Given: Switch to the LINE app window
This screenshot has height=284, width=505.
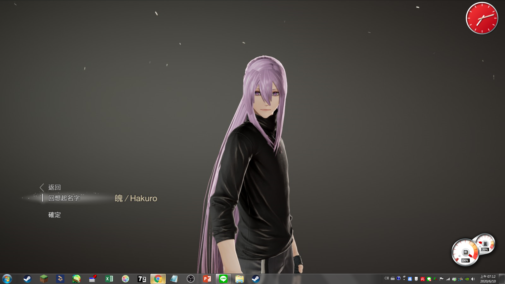Looking at the screenshot, I should click(223, 279).
